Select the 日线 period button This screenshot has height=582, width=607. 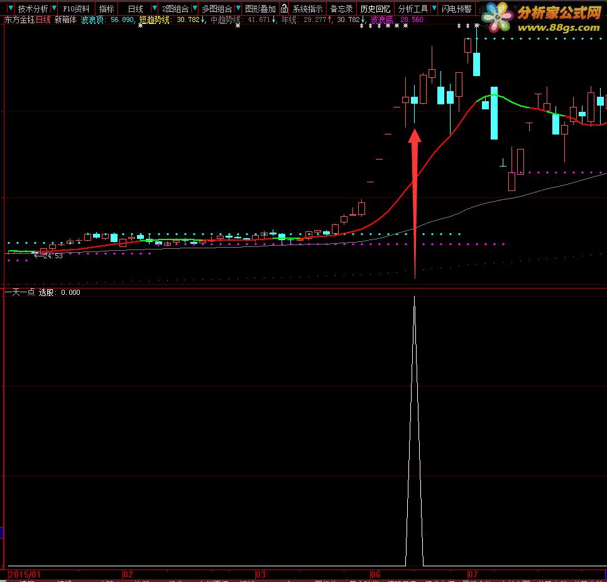click(x=136, y=9)
